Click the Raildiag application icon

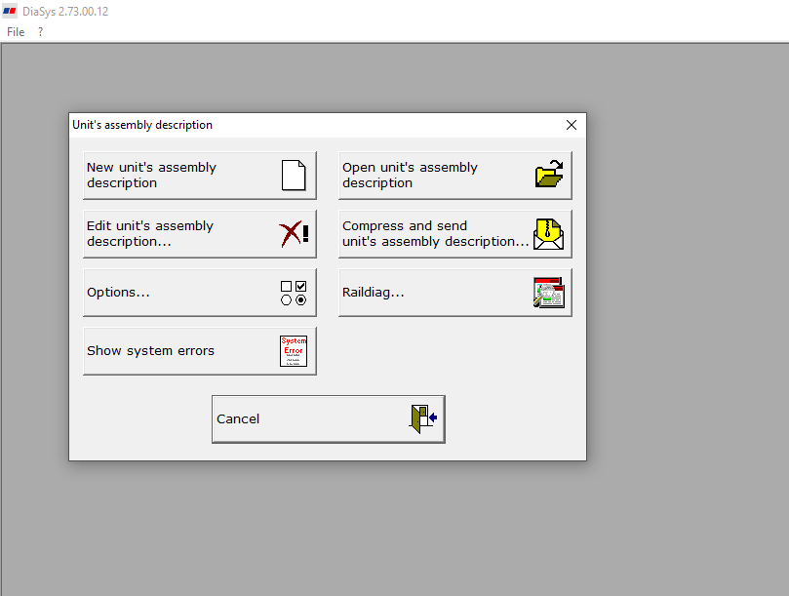(x=548, y=292)
